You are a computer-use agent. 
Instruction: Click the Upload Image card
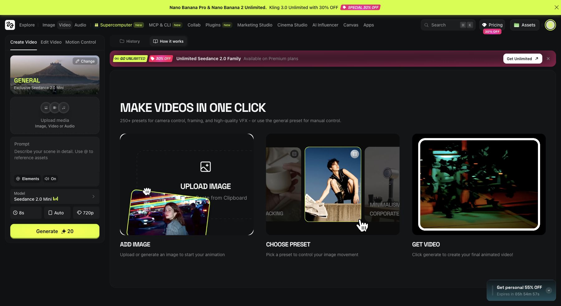click(187, 184)
